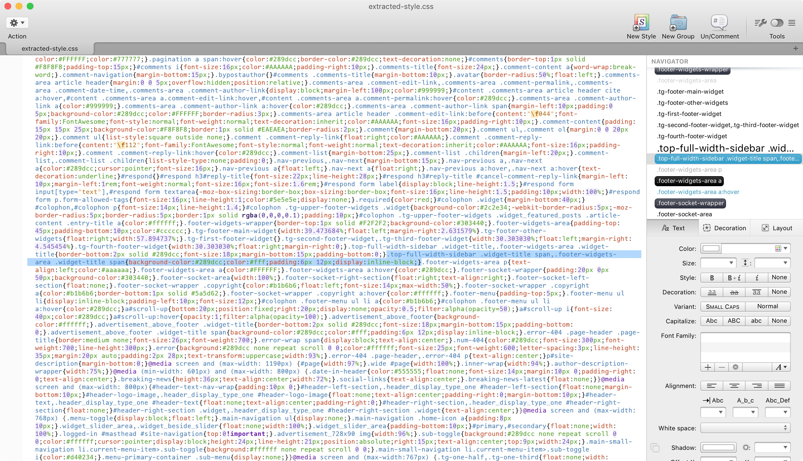Open the color palette dropdown

(781, 248)
